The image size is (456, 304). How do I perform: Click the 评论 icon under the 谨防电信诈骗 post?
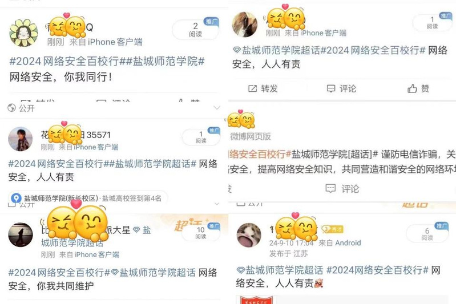(330, 189)
